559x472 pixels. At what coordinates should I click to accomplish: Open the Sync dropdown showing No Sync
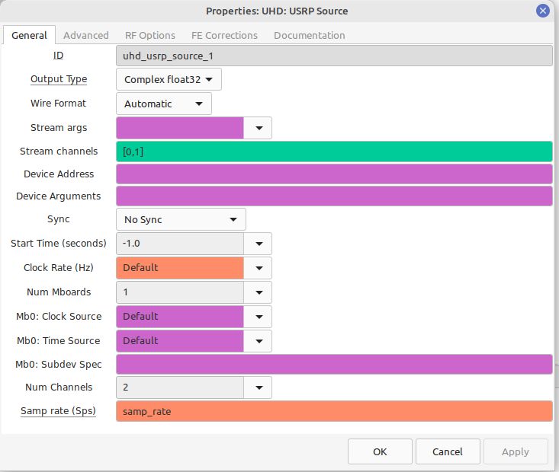pos(181,219)
